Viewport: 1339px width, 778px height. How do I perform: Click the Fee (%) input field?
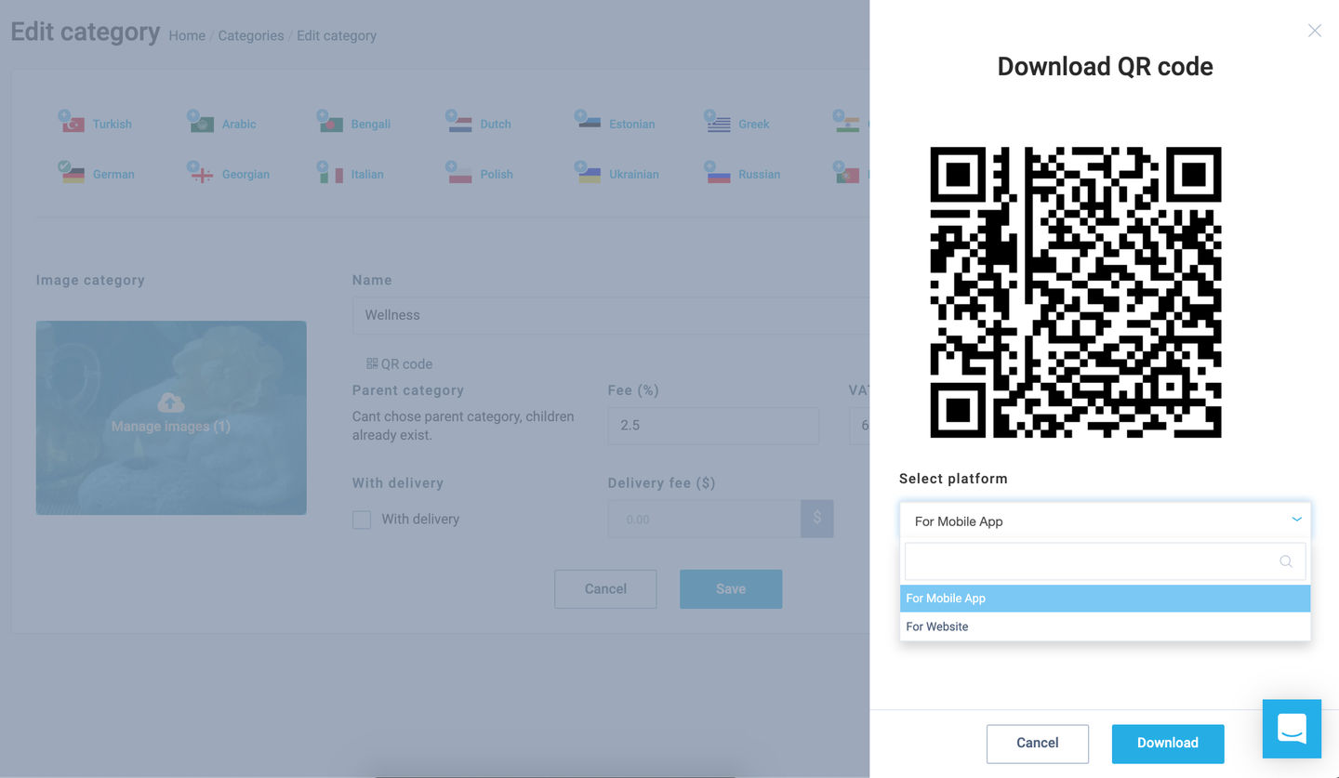(713, 425)
